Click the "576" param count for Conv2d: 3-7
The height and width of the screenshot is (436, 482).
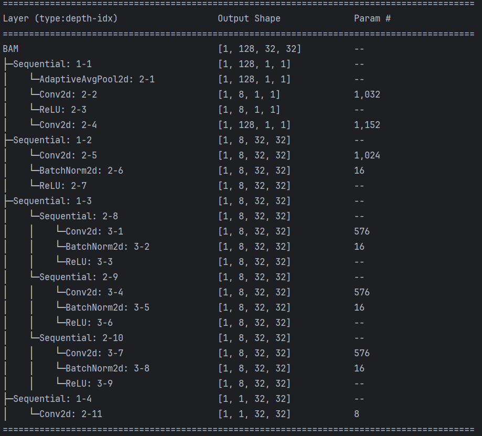(x=362, y=353)
